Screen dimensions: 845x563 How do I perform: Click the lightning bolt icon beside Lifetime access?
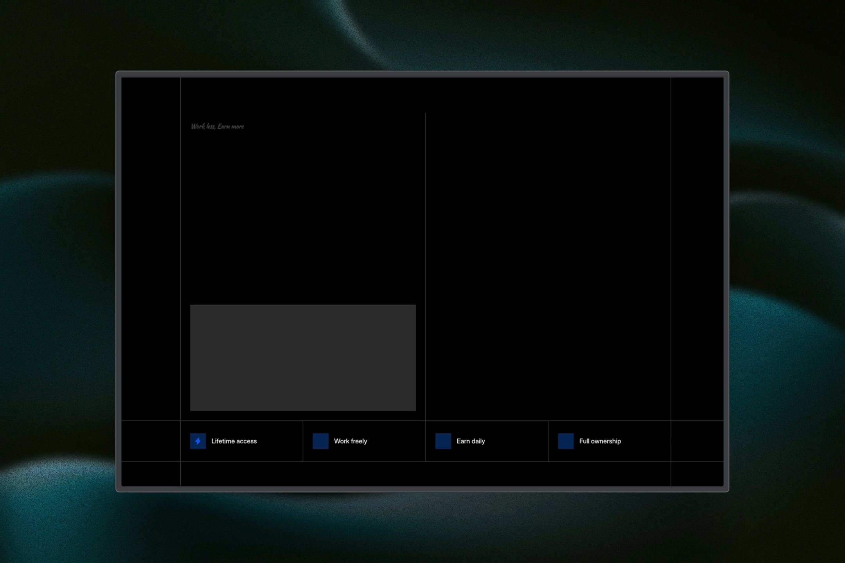[198, 441]
